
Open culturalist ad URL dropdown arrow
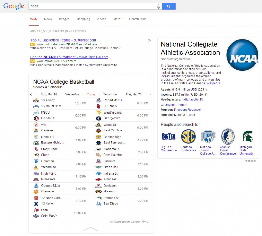click(x=100, y=44)
